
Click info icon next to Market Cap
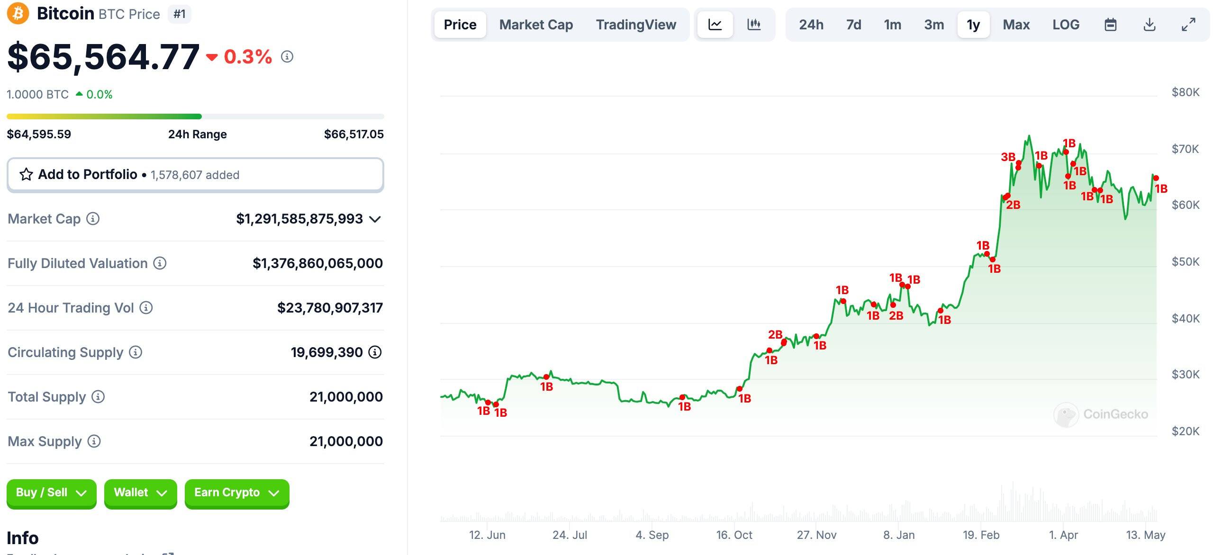(x=93, y=219)
